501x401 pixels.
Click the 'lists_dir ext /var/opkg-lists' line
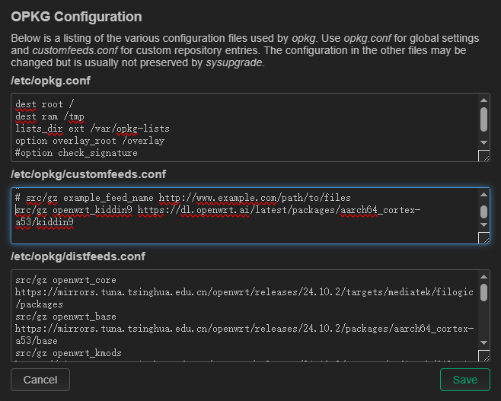92,129
